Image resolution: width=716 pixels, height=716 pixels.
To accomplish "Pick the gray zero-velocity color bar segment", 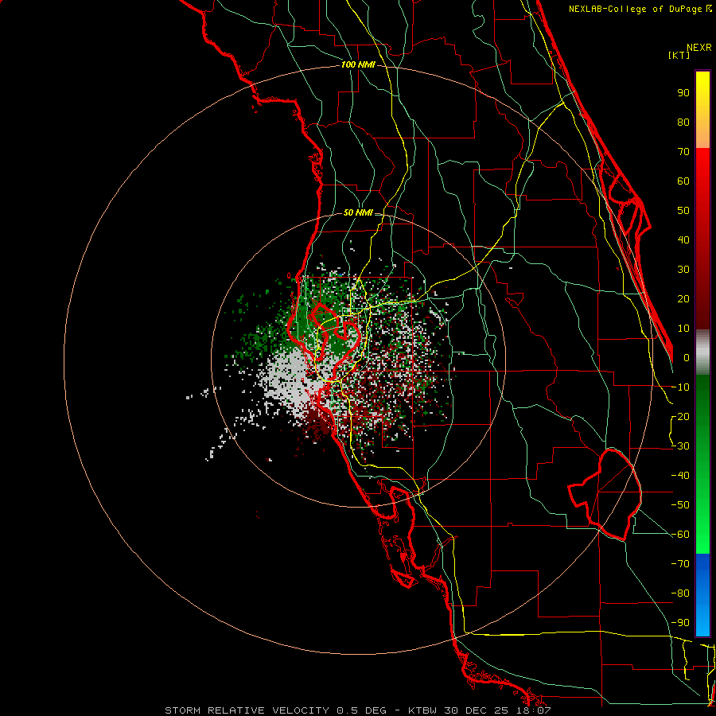I will click(x=702, y=352).
